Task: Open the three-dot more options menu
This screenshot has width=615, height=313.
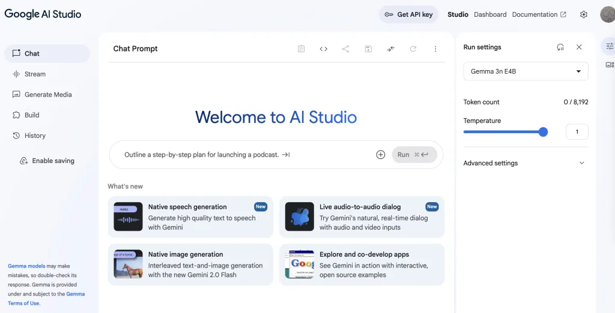Action: click(435, 49)
